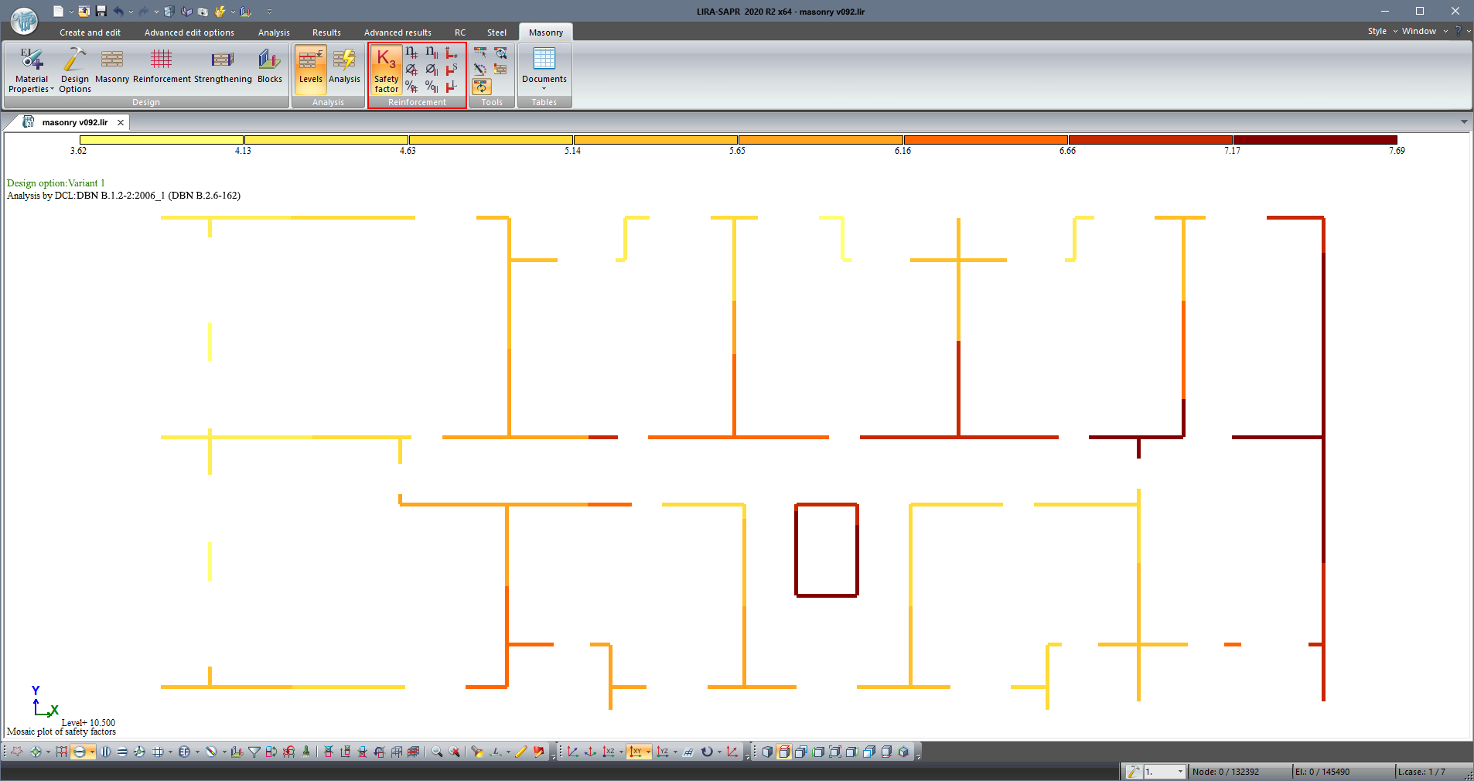Open the Window menu

click(1418, 31)
